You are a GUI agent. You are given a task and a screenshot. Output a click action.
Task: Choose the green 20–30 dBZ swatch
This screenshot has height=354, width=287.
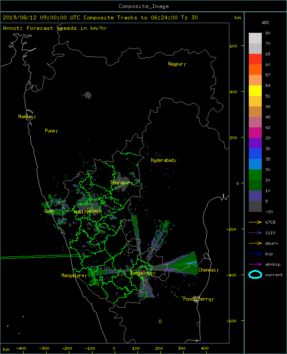(255, 174)
